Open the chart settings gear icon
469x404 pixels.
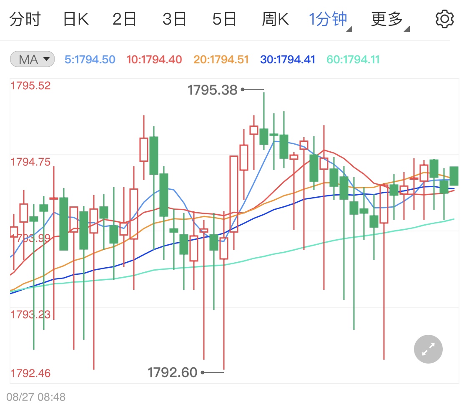tap(444, 19)
